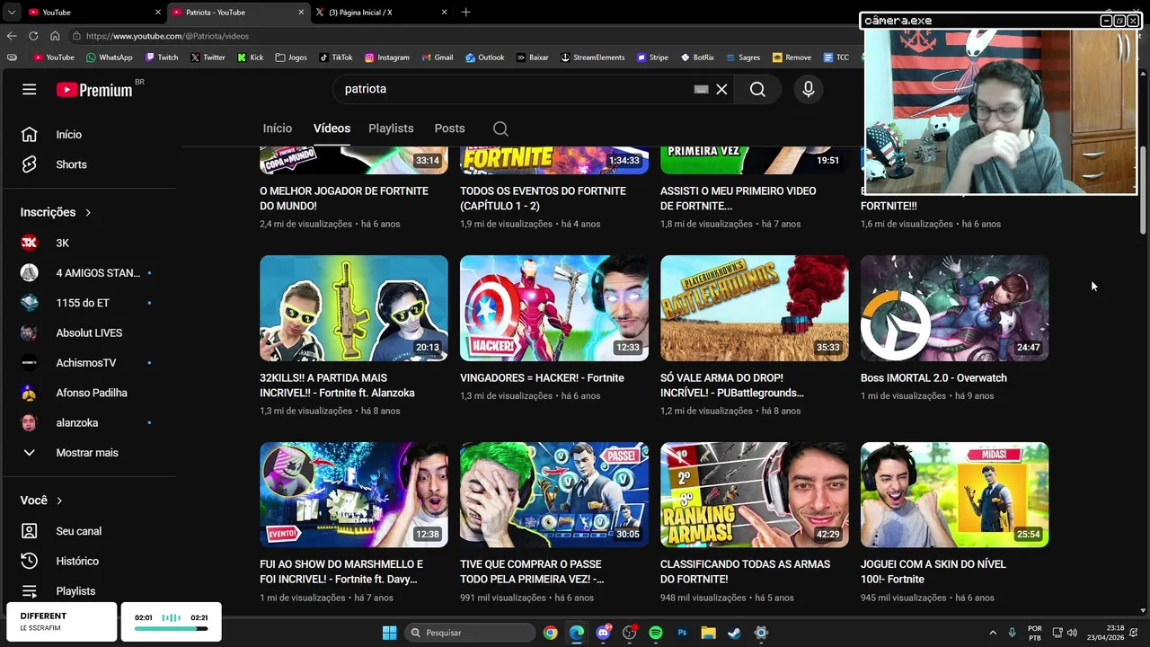The width and height of the screenshot is (1150, 647).
Task: Open the AchismosTV channel
Action: 90,363
